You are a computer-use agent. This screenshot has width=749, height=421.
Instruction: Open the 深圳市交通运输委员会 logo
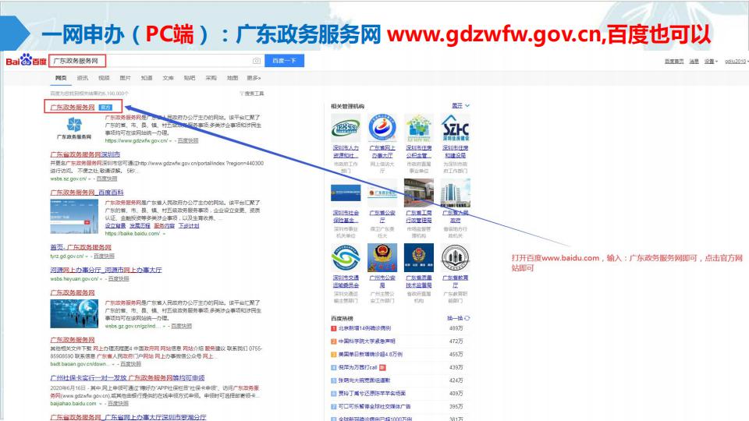[x=346, y=258]
